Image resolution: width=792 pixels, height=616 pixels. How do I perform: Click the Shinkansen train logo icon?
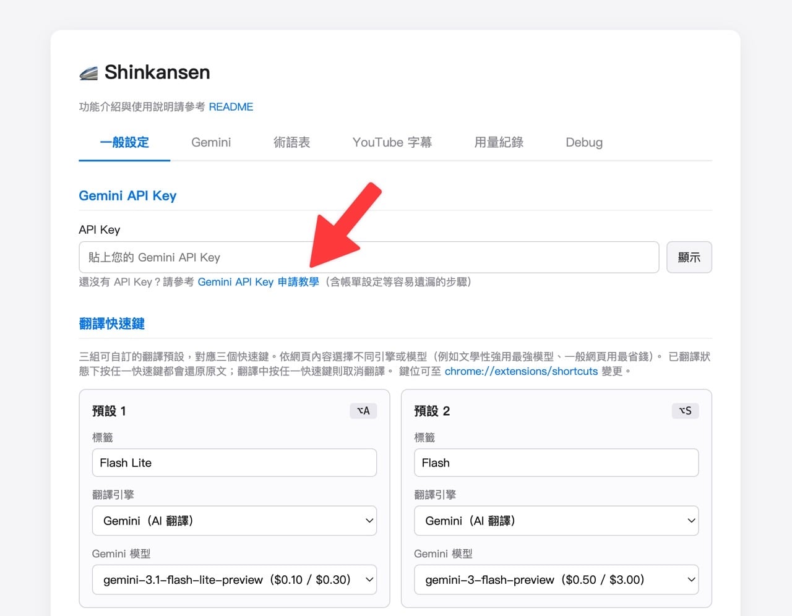click(x=88, y=73)
